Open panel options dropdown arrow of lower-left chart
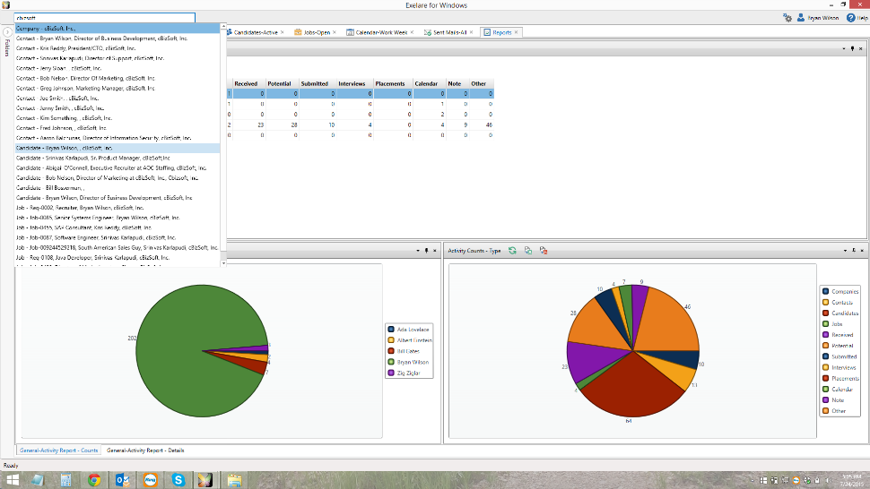870x489 pixels. point(418,250)
